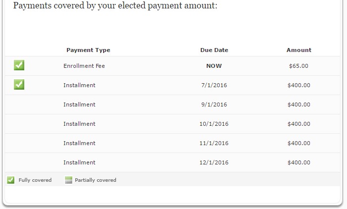The image size is (347, 209).
Task: Click the Enrollment Fee payment type text
Action: pos(84,66)
